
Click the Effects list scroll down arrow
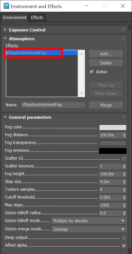(81, 93)
